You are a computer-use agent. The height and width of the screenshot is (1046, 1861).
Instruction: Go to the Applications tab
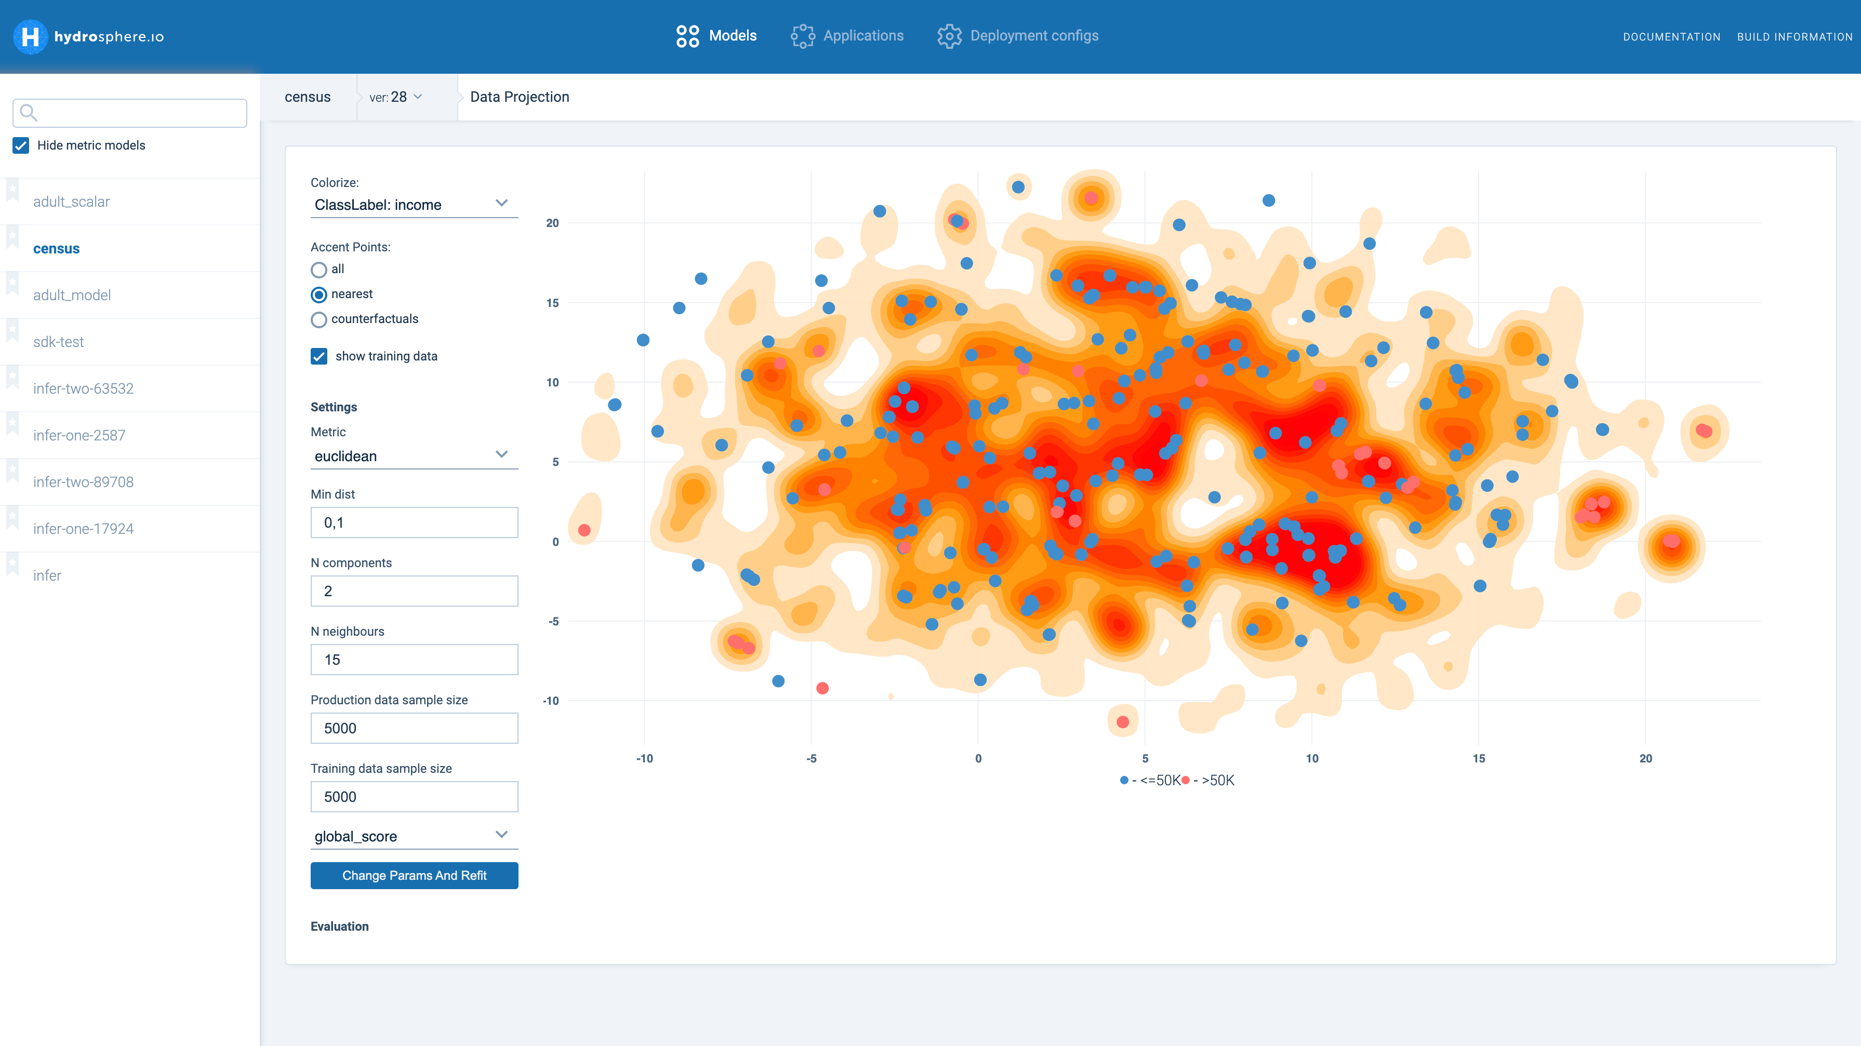pos(862,36)
